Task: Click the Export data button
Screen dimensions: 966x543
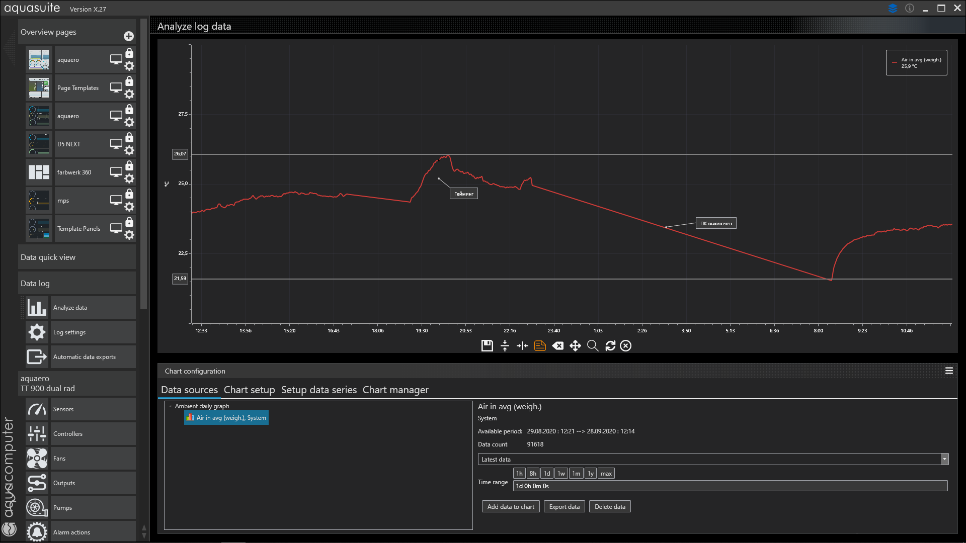Action: pyautogui.click(x=564, y=507)
